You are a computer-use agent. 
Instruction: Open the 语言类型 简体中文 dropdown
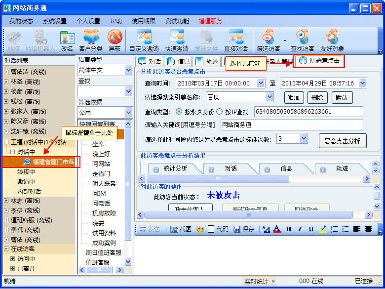click(128, 70)
